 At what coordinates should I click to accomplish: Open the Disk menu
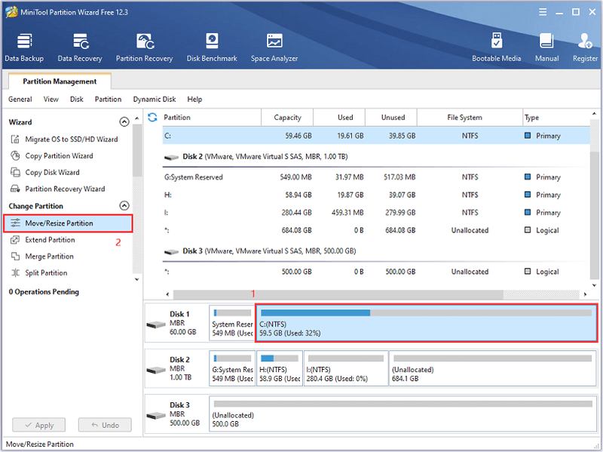tap(77, 100)
